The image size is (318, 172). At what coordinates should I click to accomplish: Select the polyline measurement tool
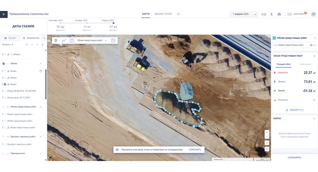[x=64, y=40]
